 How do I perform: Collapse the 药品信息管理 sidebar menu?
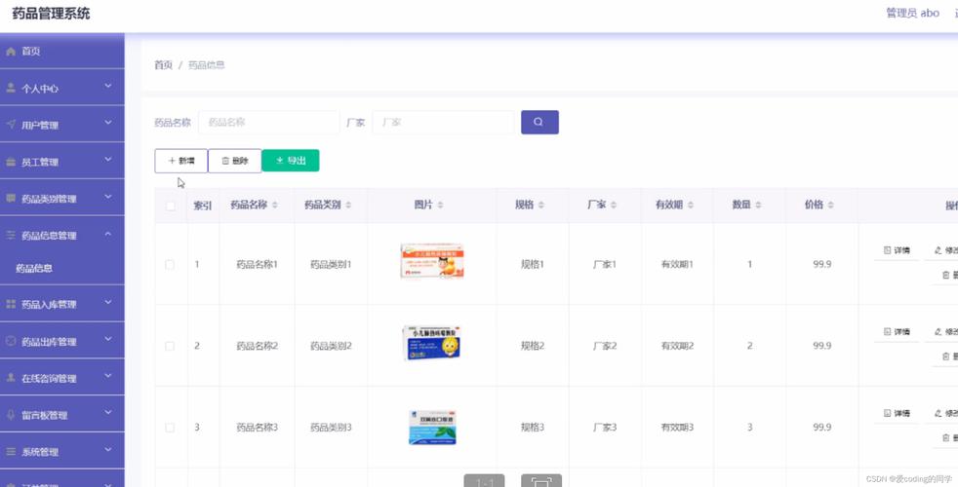[62, 235]
